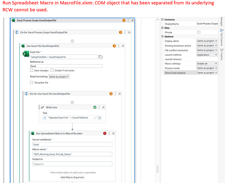
Task: Click the orange clock icon on Excel Process Scope header
Action: [124, 20]
